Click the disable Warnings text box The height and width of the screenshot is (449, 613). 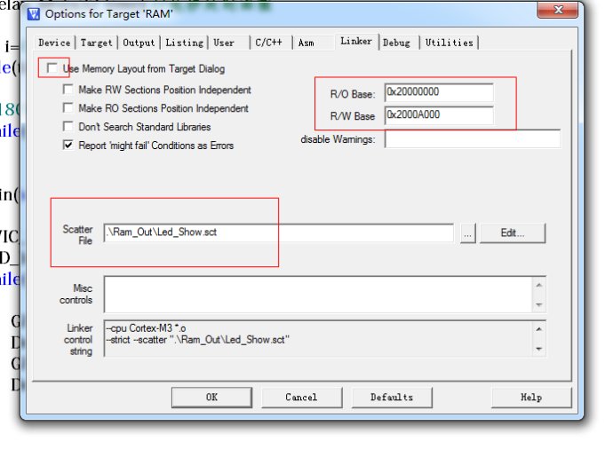tap(472, 139)
